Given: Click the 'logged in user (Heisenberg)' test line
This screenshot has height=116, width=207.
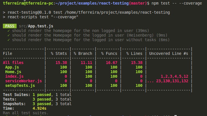Looking at the screenshot, I should (x=87, y=35).
